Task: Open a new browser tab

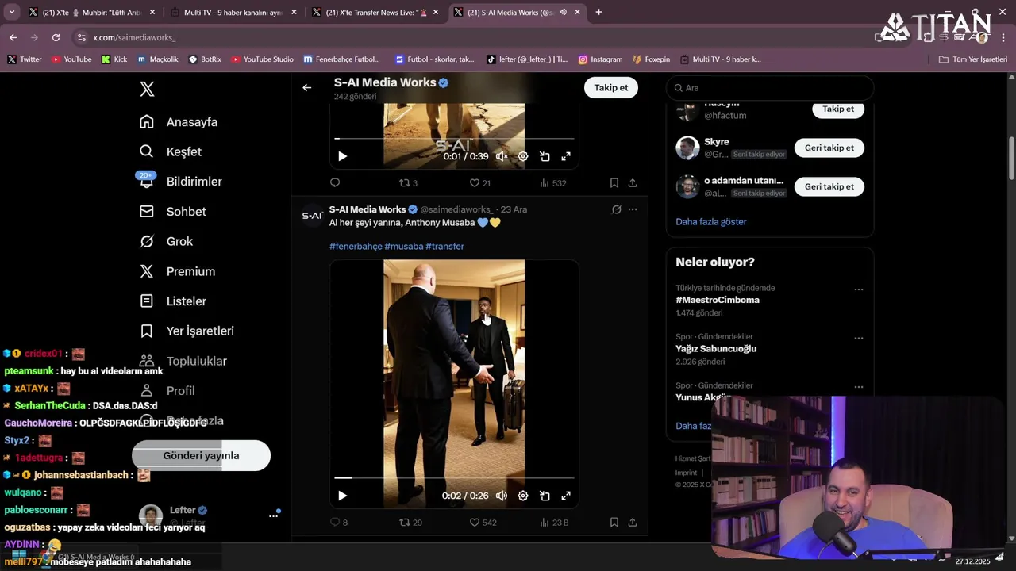Action: point(598,13)
